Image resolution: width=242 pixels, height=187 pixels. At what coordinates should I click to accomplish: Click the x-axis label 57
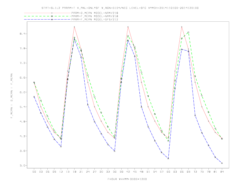(x=162, y=172)
